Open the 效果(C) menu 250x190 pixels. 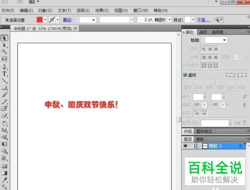(102, 10)
